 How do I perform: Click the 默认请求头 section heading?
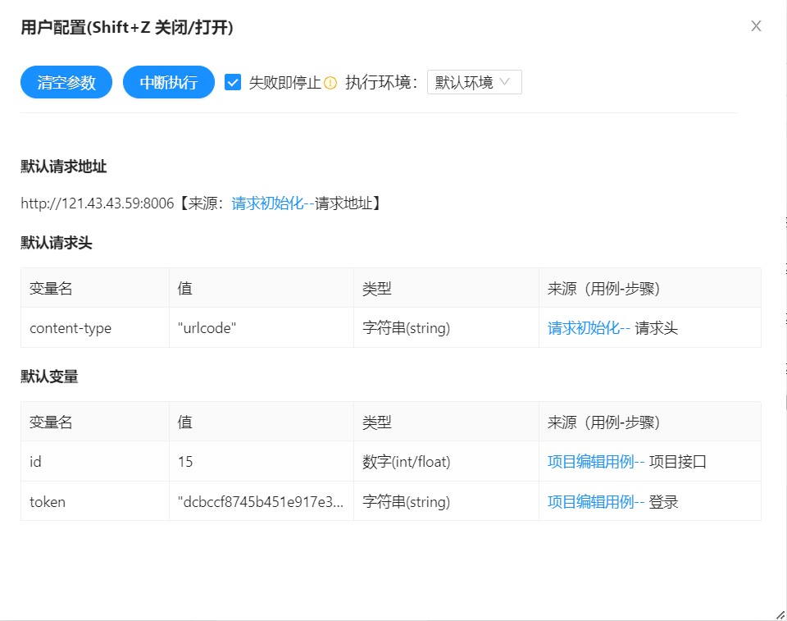pos(57,243)
